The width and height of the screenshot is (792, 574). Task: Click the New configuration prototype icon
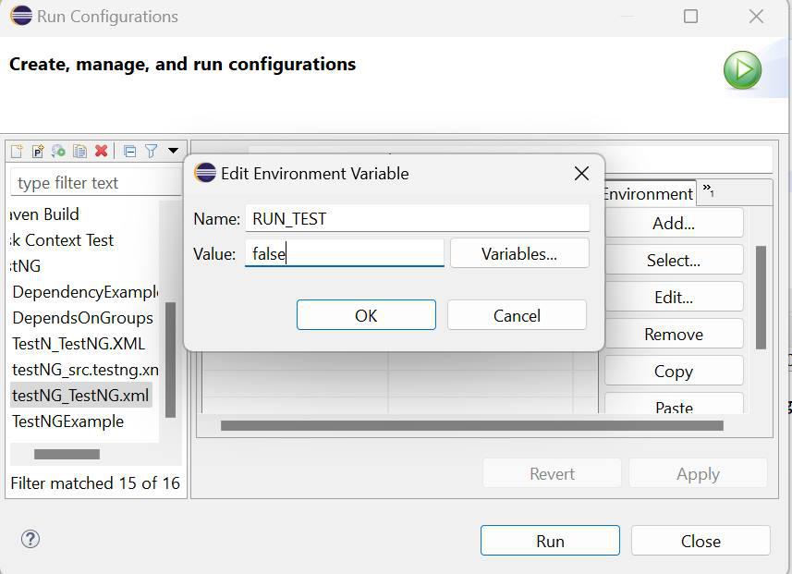pos(38,152)
